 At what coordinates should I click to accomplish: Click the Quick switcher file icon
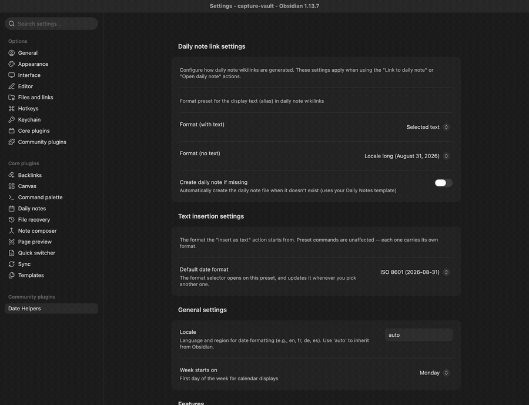12,253
